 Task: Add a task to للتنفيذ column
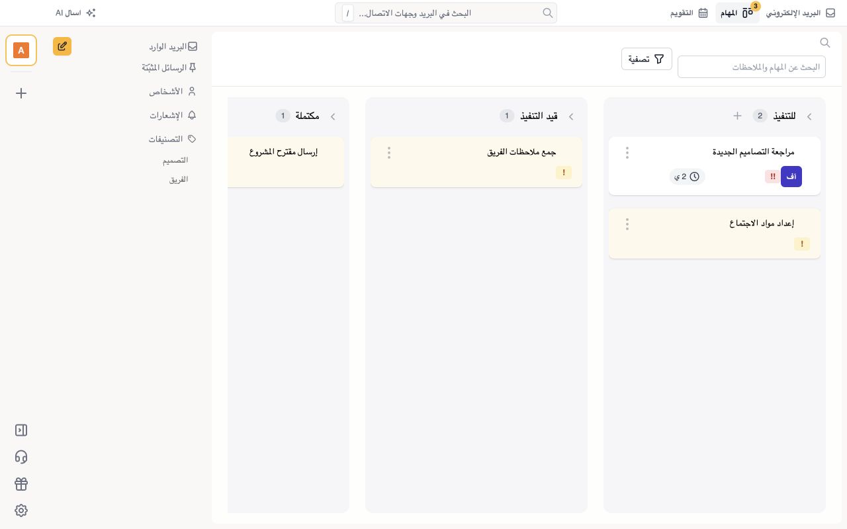coord(737,116)
